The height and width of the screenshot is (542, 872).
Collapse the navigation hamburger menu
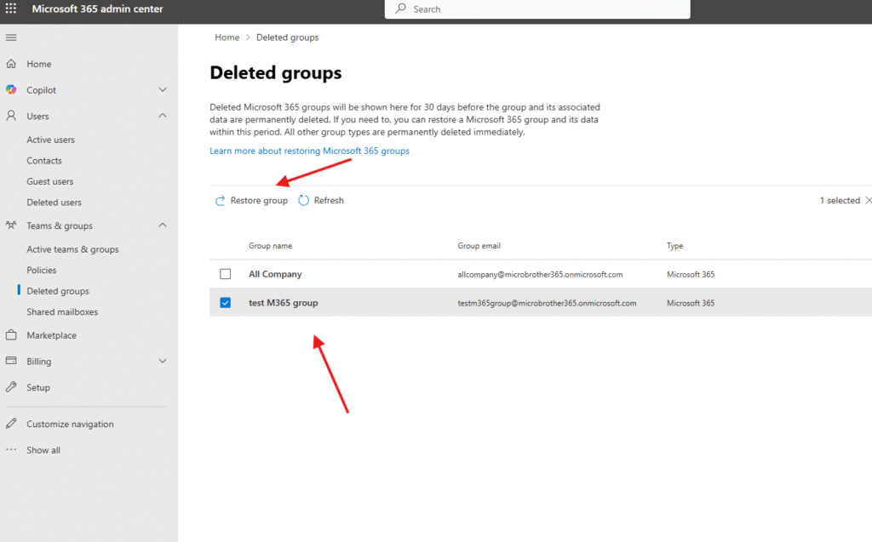pyautogui.click(x=11, y=37)
